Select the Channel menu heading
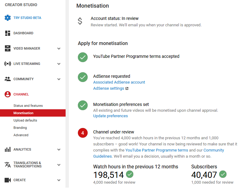Viewport: 244px width, 191px height. pyautogui.click(x=21, y=95)
